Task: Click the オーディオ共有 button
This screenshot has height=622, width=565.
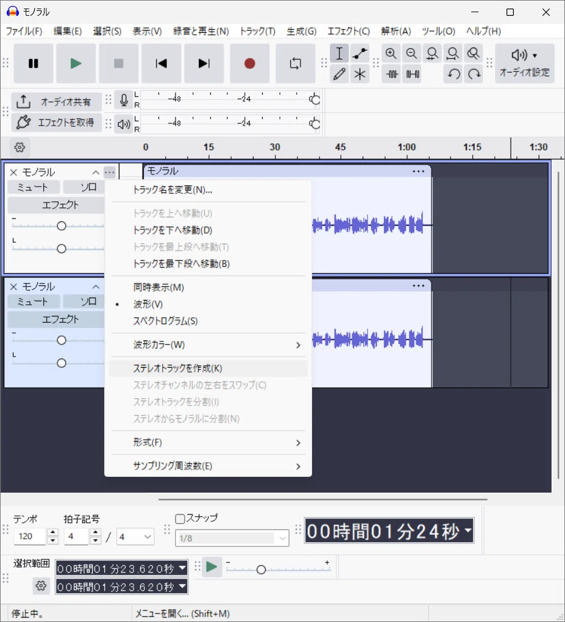Action: (x=56, y=102)
